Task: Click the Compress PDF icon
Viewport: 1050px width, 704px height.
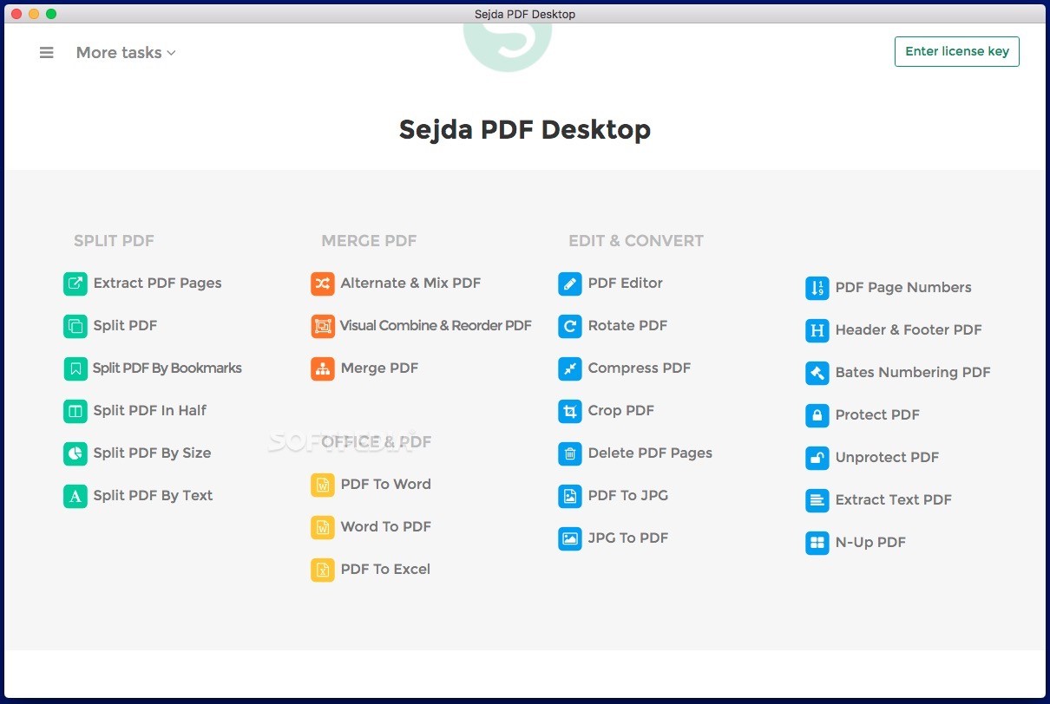Action: pos(570,368)
